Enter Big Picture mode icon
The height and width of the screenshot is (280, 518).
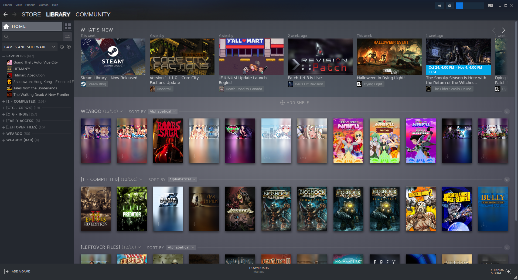[490, 6]
